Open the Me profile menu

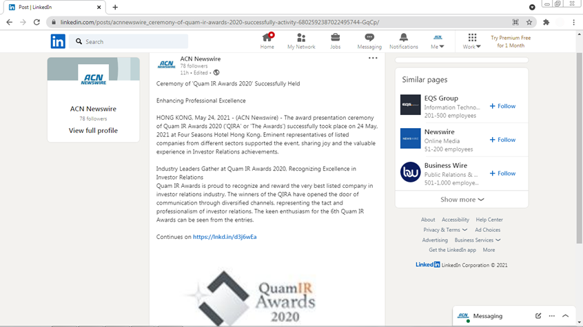point(438,41)
